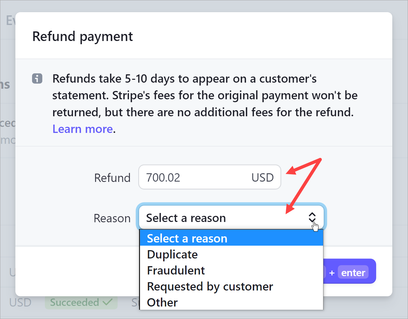Click the plus sign on the purple button

click(x=332, y=273)
